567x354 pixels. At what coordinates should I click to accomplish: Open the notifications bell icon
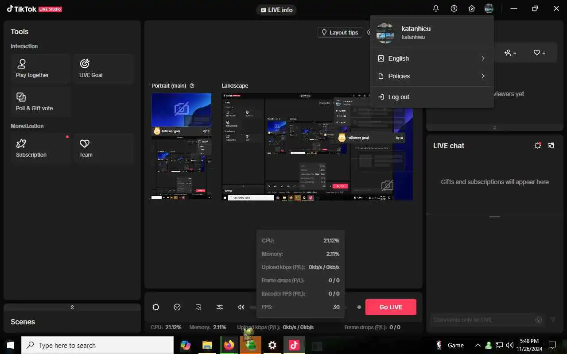(x=436, y=8)
